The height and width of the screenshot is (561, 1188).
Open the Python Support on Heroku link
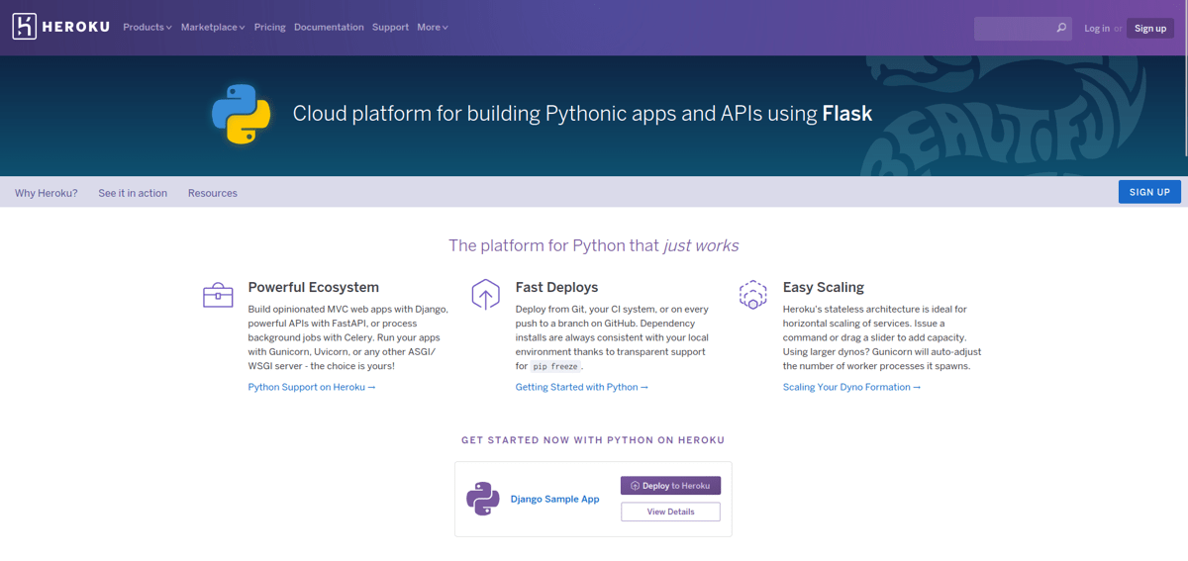coord(312,387)
